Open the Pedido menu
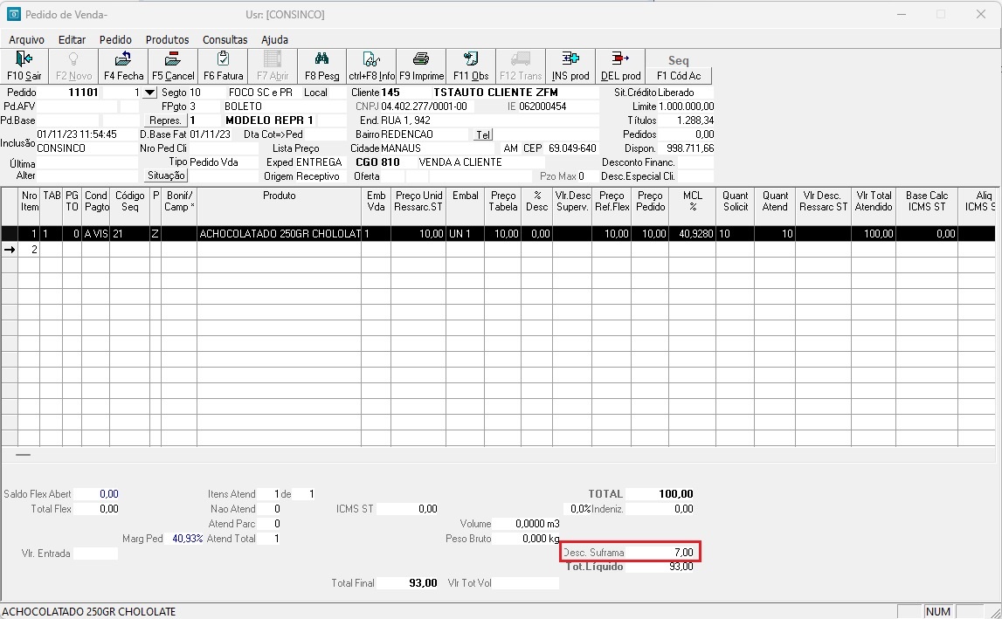This screenshot has width=1002, height=619. click(115, 39)
